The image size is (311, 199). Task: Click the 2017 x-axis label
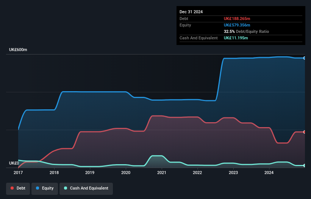click(18, 173)
